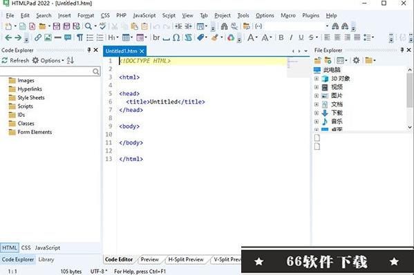Expand the 下载 tree node
414x275 pixels.
317,113
